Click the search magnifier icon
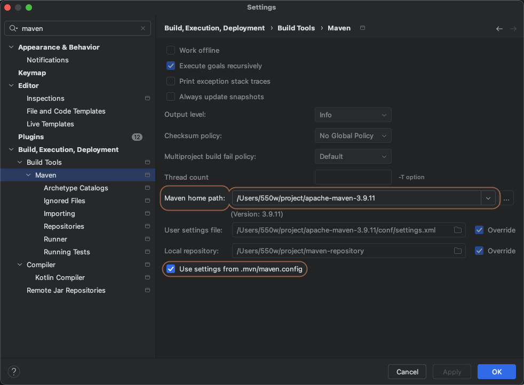Viewport: 524px width, 385px height. click(x=13, y=28)
